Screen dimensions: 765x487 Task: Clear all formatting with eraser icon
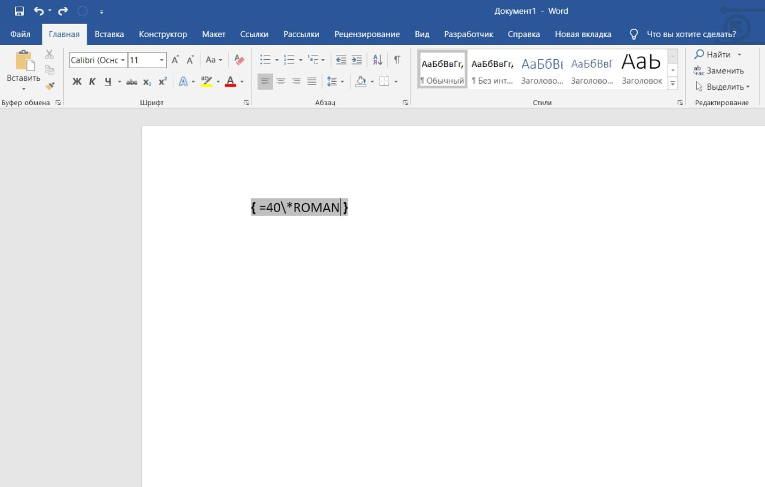click(240, 60)
